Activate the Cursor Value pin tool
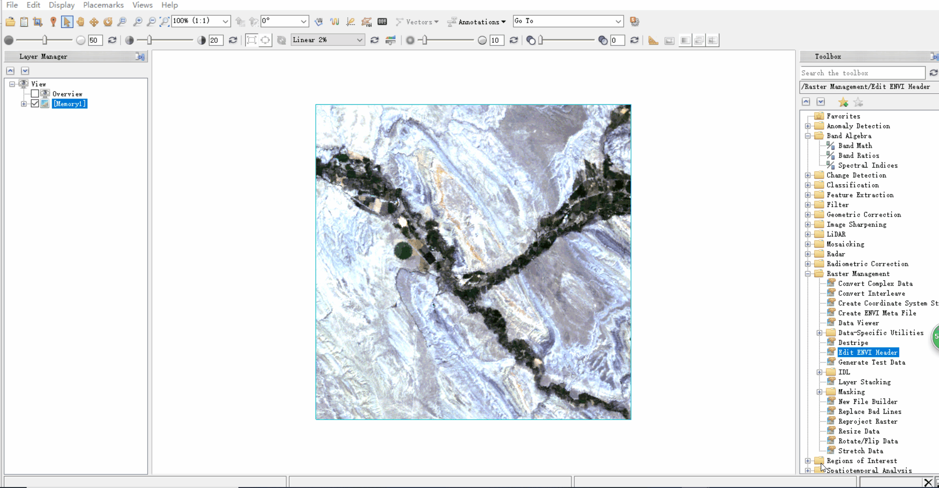Image resolution: width=939 pixels, height=488 pixels. [53, 22]
